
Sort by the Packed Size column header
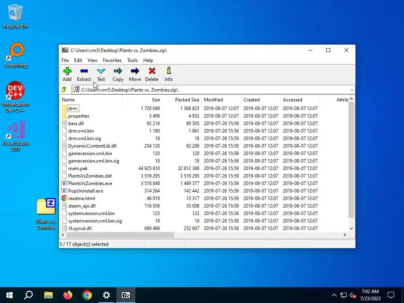[x=181, y=100]
